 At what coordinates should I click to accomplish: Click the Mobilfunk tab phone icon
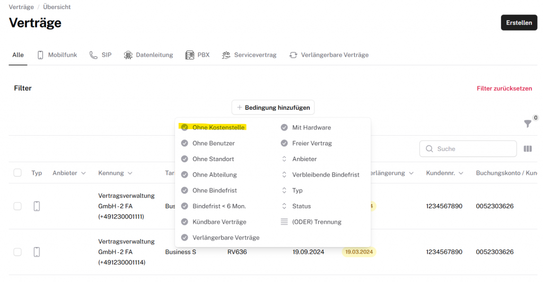[40, 55]
